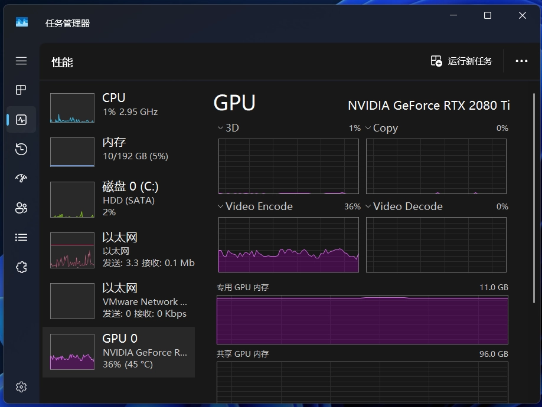Click the Copy usage graph
Screen dimensions: 542x407
[436, 166]
